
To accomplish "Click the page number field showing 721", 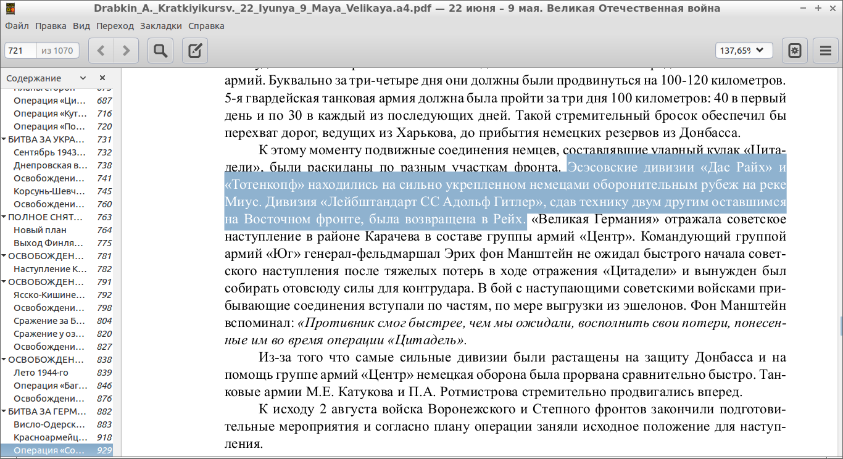I will [x=20, y=51].
